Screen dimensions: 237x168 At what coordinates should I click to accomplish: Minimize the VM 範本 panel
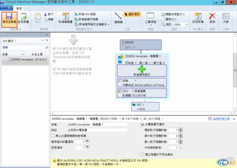point(43,40)
